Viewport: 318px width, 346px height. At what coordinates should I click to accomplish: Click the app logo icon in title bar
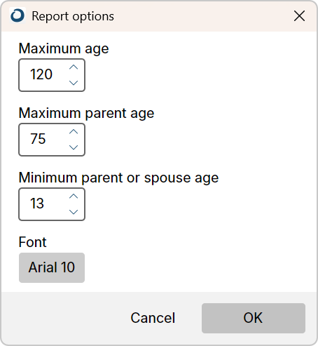tap(18, 15)
